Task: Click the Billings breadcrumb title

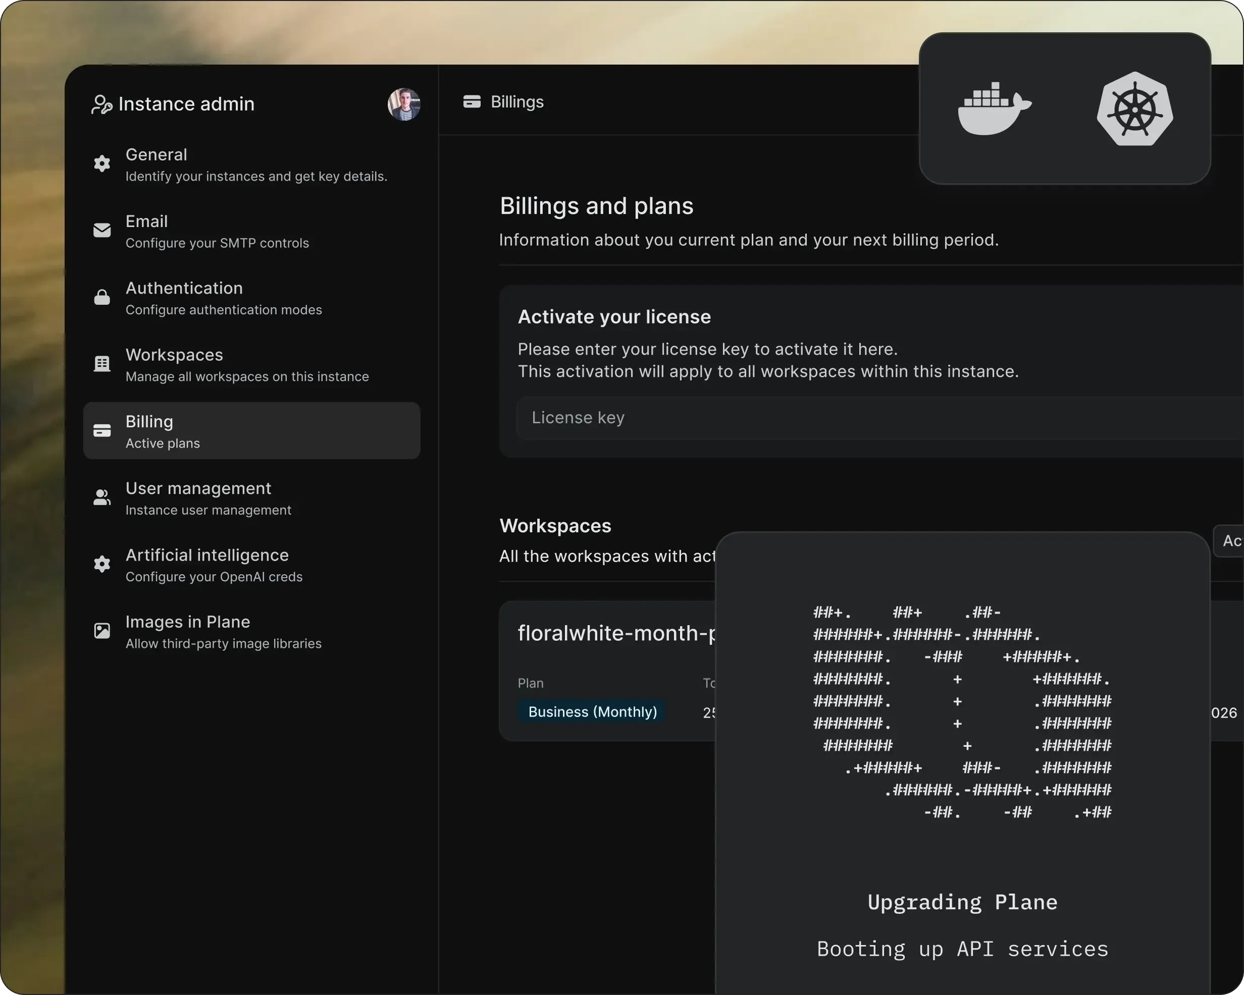Action: [x=517, y=102]
